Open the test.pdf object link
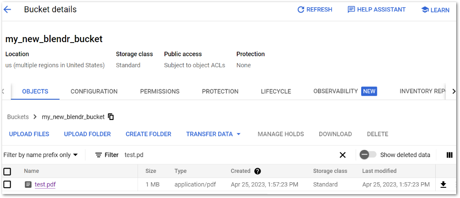This screenshot has height=198, width=460. point(45,184)
